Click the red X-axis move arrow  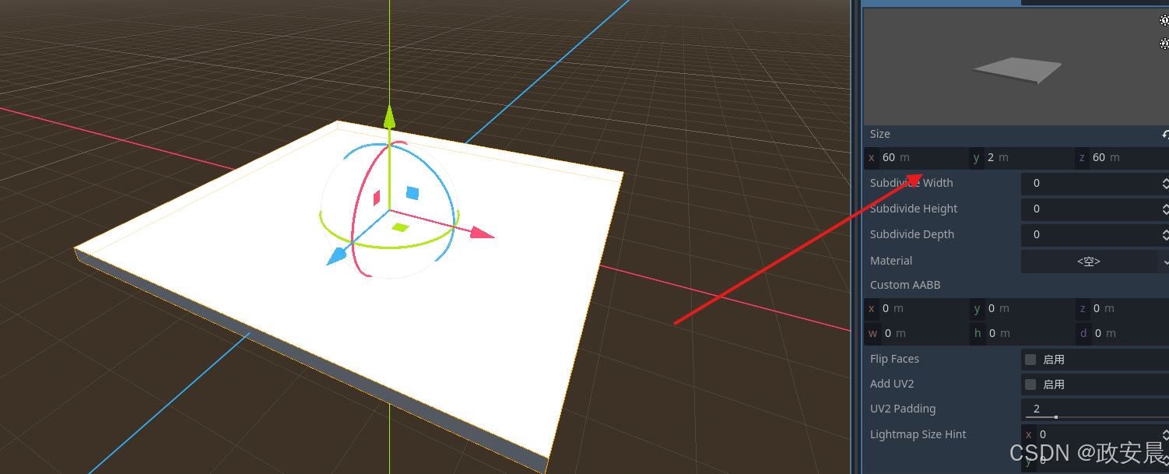tap(483, 233)
